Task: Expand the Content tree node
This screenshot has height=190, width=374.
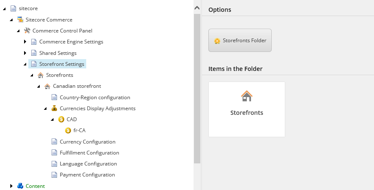Action: [x=11, y=186]
